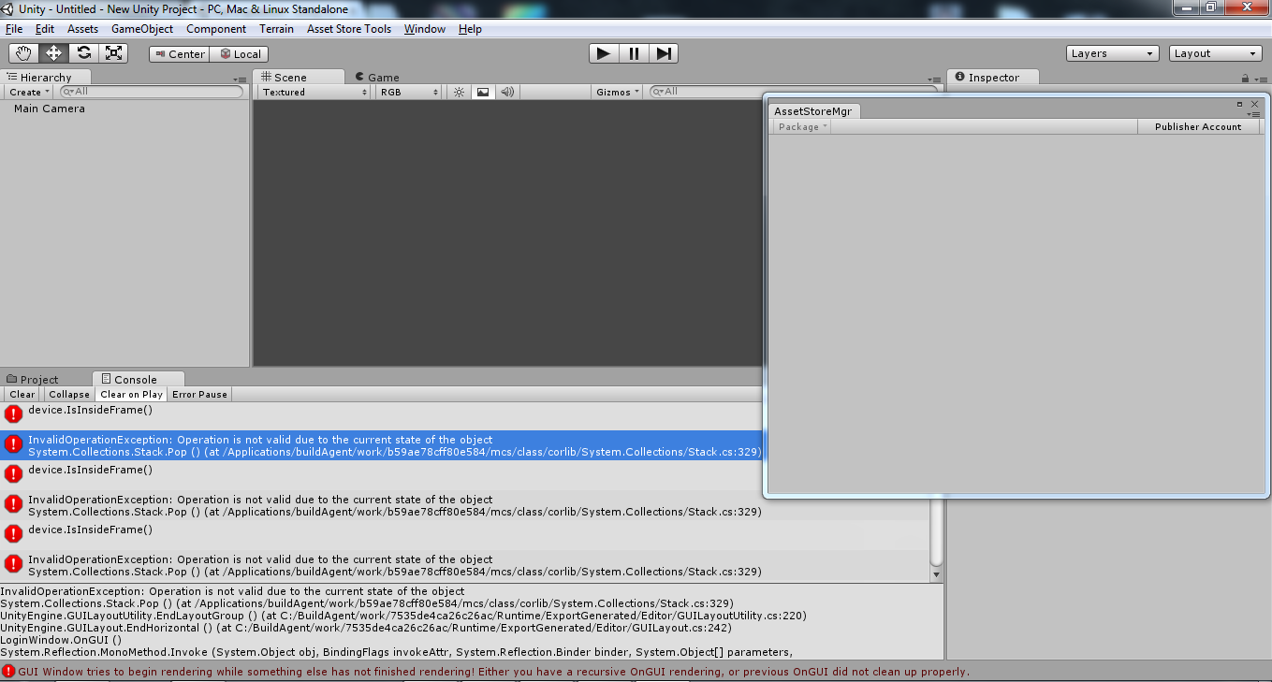Click the Publisher Account button
The image size is (1272, 682).
tap(1198, 126)
